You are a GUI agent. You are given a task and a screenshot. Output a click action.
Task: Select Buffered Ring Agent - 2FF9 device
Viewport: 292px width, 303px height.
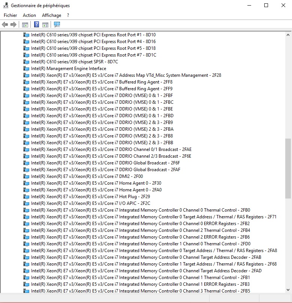102,89
